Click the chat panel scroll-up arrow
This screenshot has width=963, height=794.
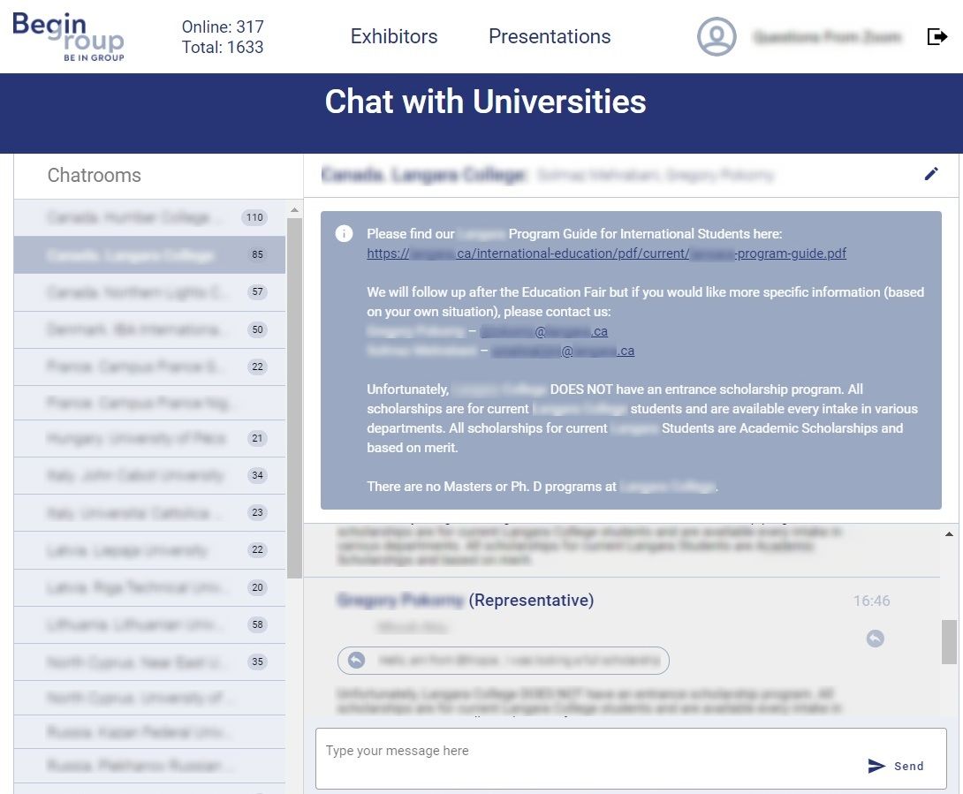949,535
